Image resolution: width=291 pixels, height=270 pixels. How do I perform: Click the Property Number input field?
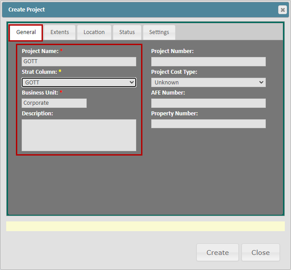[208, 124]
